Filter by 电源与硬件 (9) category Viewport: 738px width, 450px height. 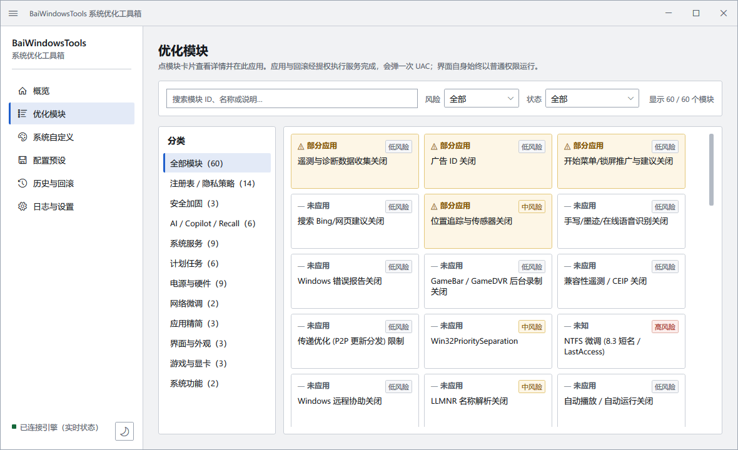(x=217, y=283)
